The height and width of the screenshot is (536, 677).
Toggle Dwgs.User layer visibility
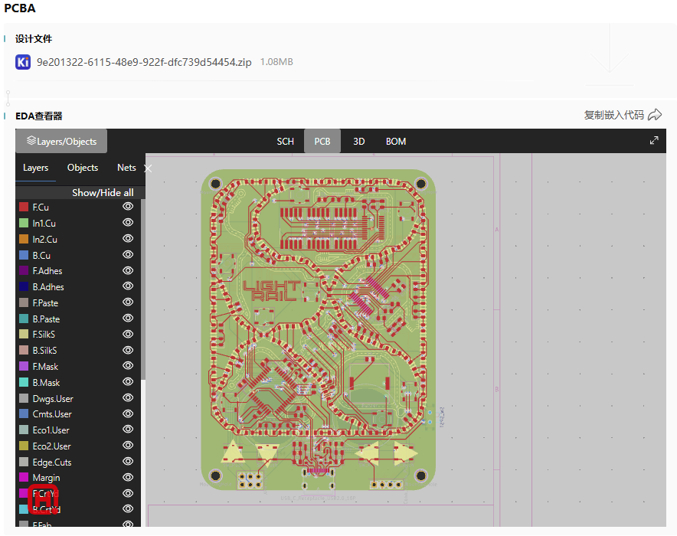(128, 397)
